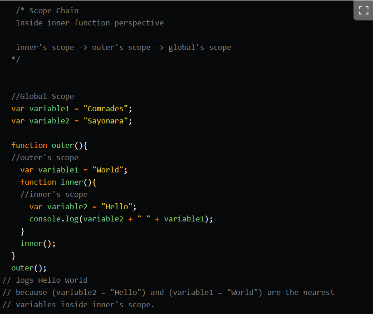Click the "Comrades" string literal
Screen dimensions: 373x314
coord(105,109)
